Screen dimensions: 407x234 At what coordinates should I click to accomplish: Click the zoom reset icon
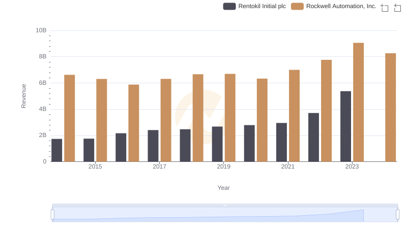(397, 8)
